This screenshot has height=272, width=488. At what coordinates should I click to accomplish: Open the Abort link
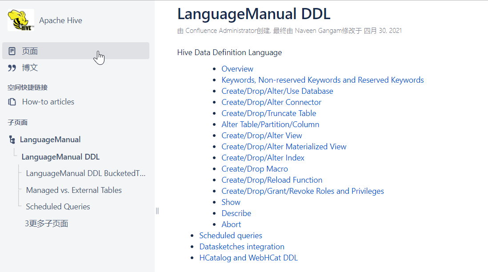[x=231, y=224]
